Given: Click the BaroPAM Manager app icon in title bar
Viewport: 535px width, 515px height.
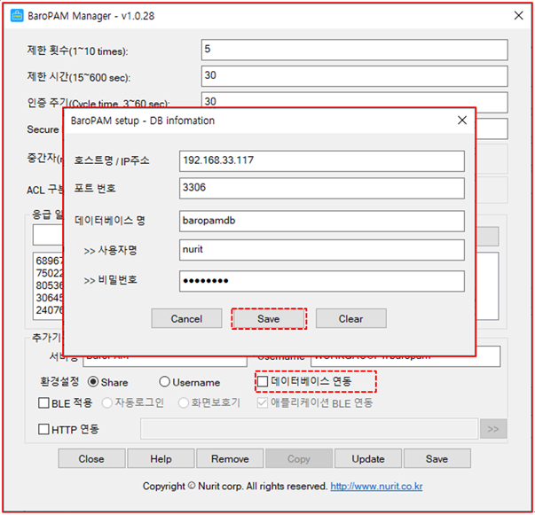Looking at the screenshot, I should coord(17,16).
